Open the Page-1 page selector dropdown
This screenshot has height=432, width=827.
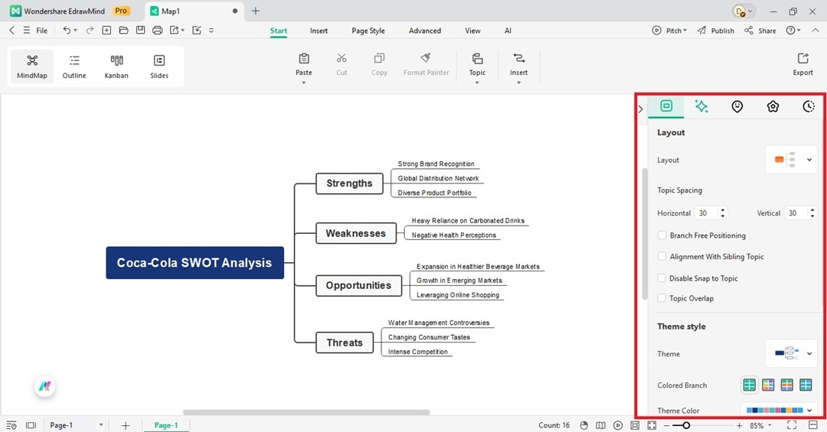[x=77, y=425]
